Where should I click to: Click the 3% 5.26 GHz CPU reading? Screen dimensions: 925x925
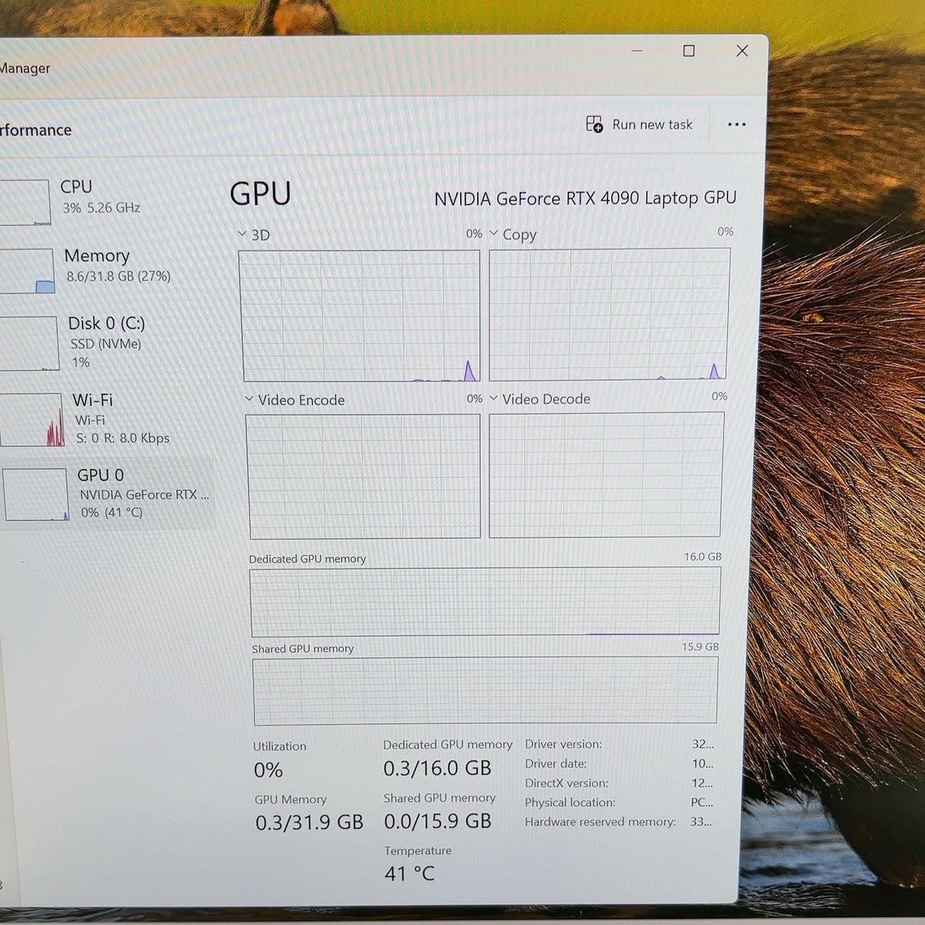(x=101, y=207)
